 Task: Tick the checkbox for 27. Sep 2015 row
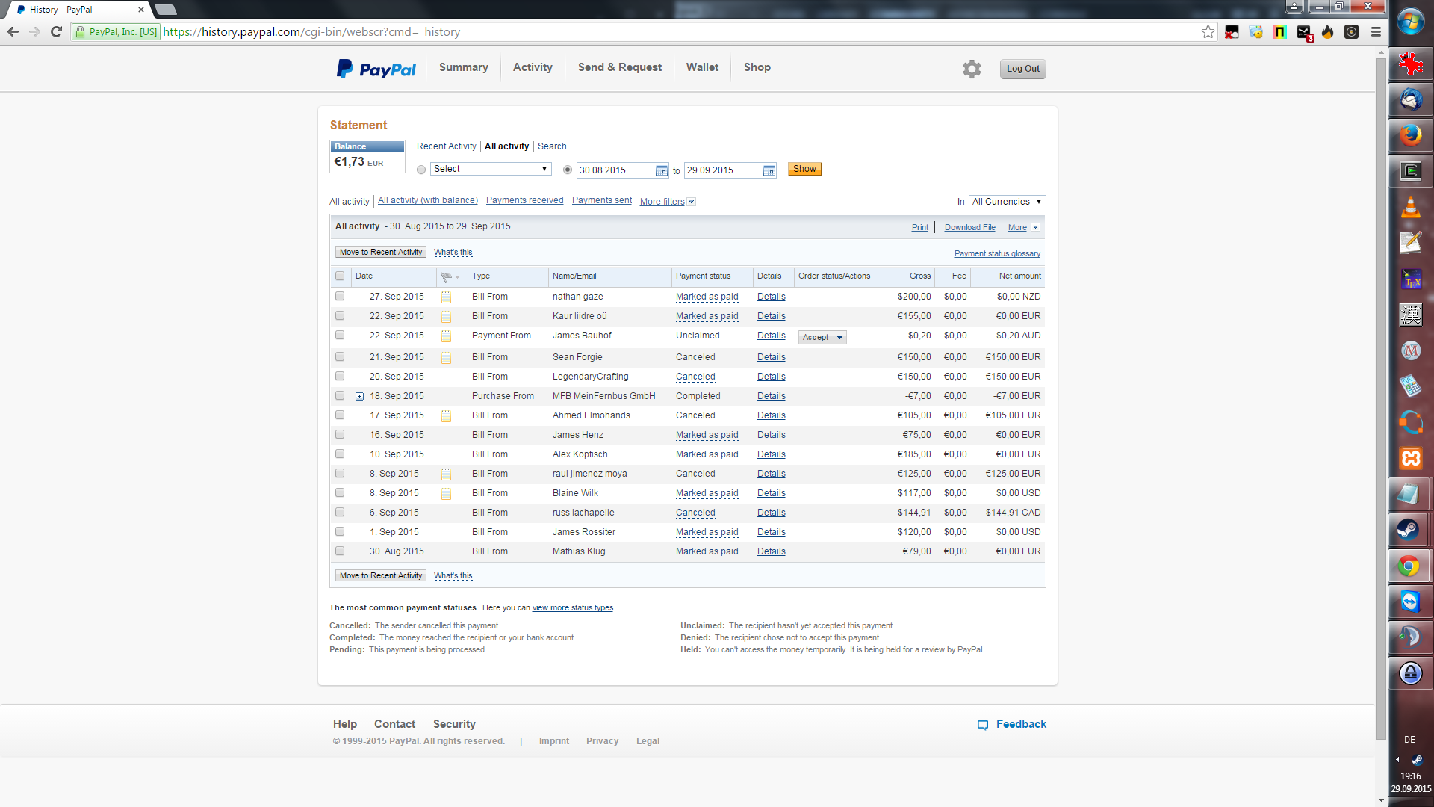[340, 297]
